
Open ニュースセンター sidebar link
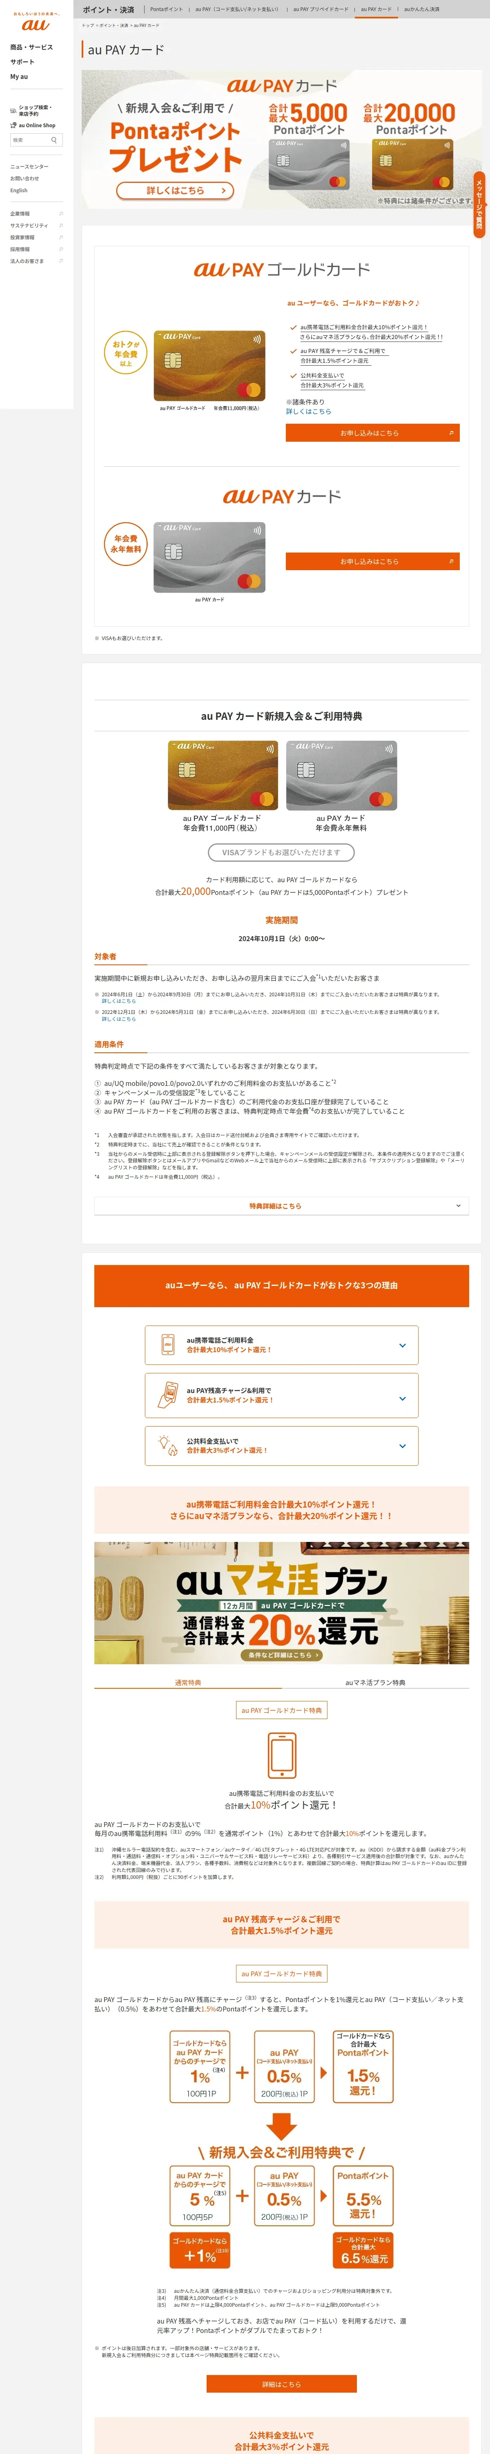click(x=29, y=167)
